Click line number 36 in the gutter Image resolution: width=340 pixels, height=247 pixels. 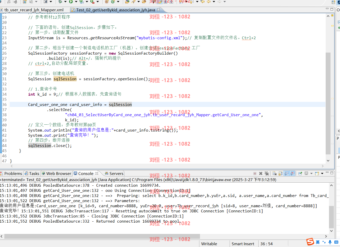[x=4, y=105]
